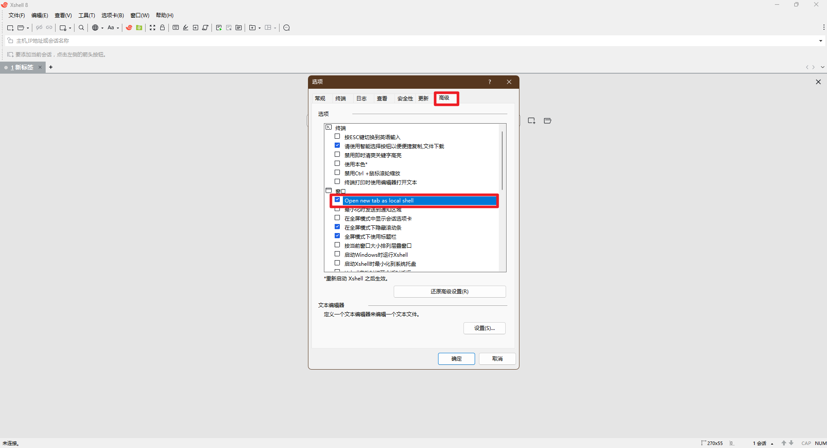Click the fullscreen toolbar icon
Viewport: 827px width, 448px height.
(x=152, y=28)
